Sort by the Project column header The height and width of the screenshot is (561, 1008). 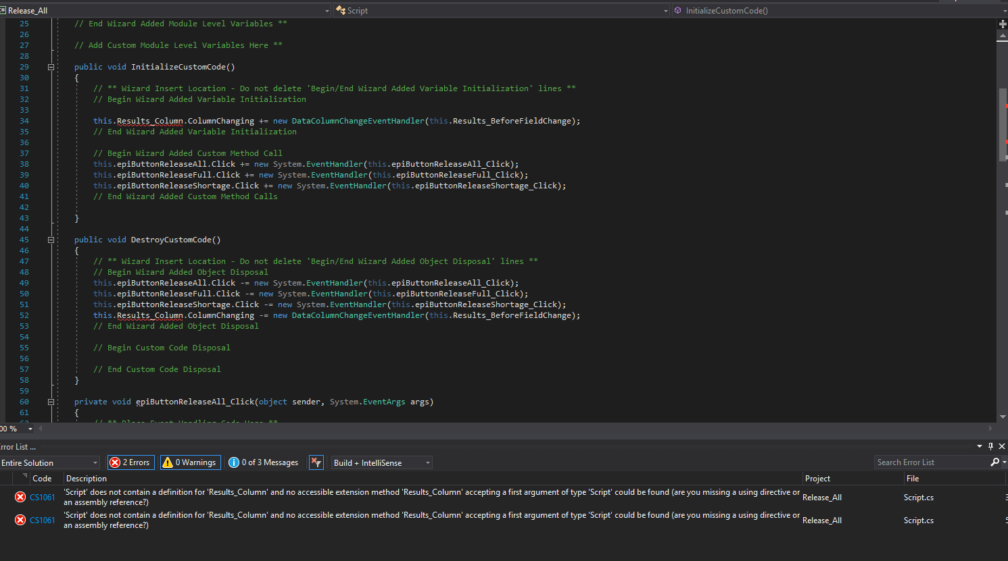tap(817, 478)
